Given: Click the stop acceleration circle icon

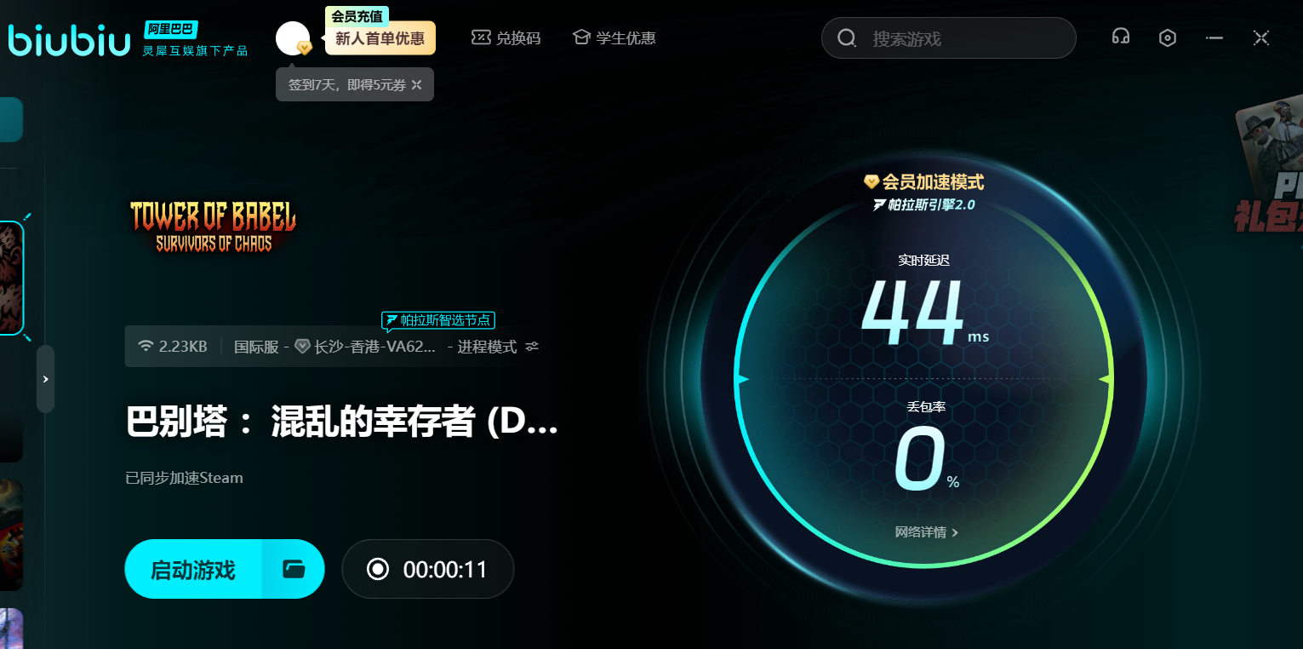Looking at the screenshot, I should pos(378,569).
